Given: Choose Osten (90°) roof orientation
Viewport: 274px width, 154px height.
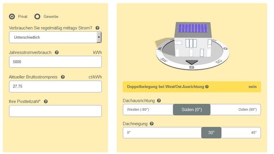Looking at the screenshot, I should point(247,110).
